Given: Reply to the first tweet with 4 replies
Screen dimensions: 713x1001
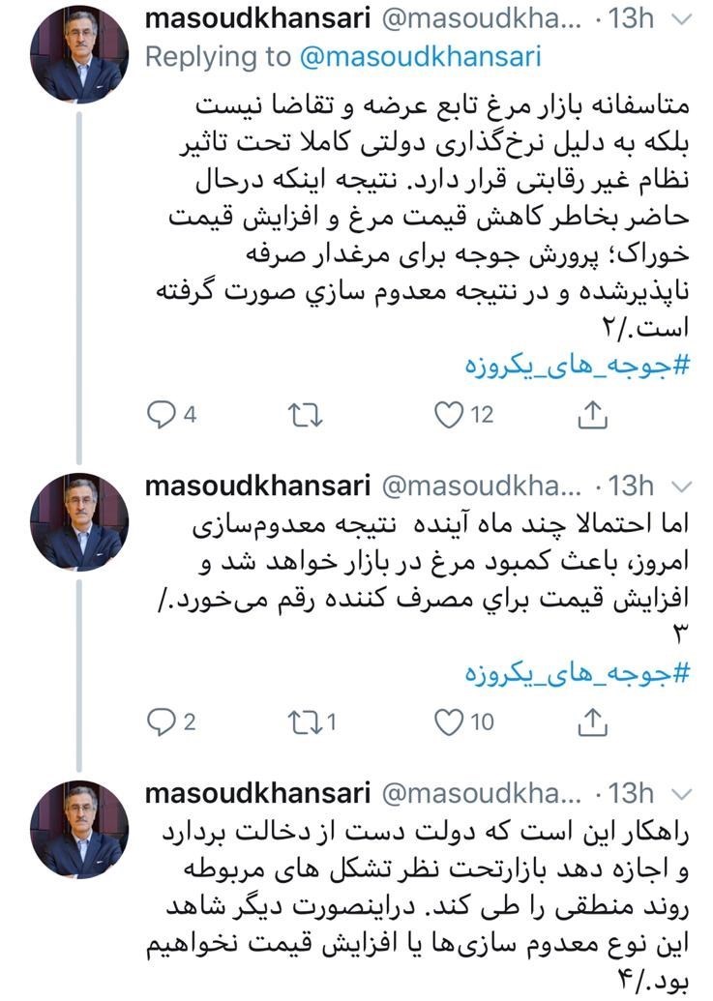Looking at the screenshot, I should click(x=161, y=415).
